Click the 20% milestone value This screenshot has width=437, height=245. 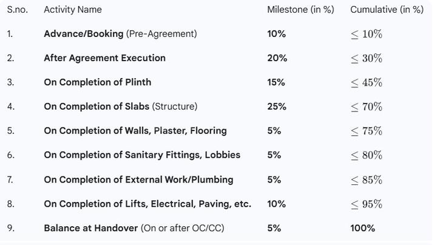[x=277, y=58]
